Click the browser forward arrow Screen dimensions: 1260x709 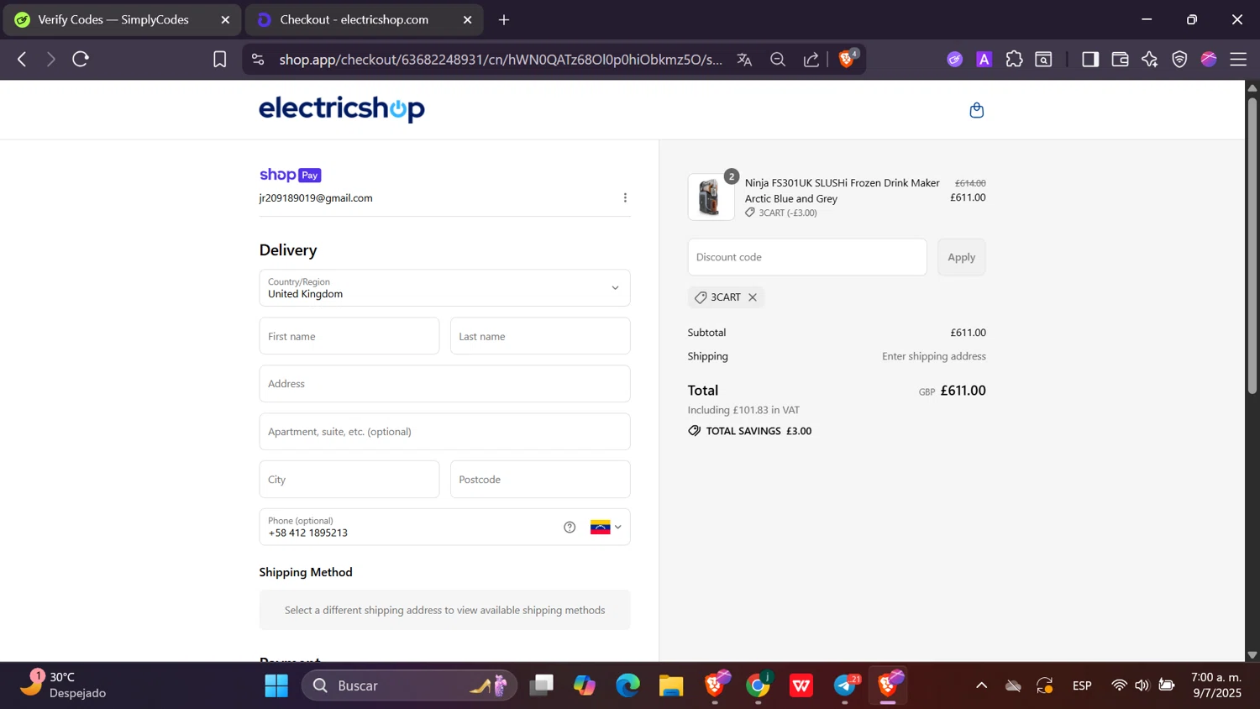(51, 59)
